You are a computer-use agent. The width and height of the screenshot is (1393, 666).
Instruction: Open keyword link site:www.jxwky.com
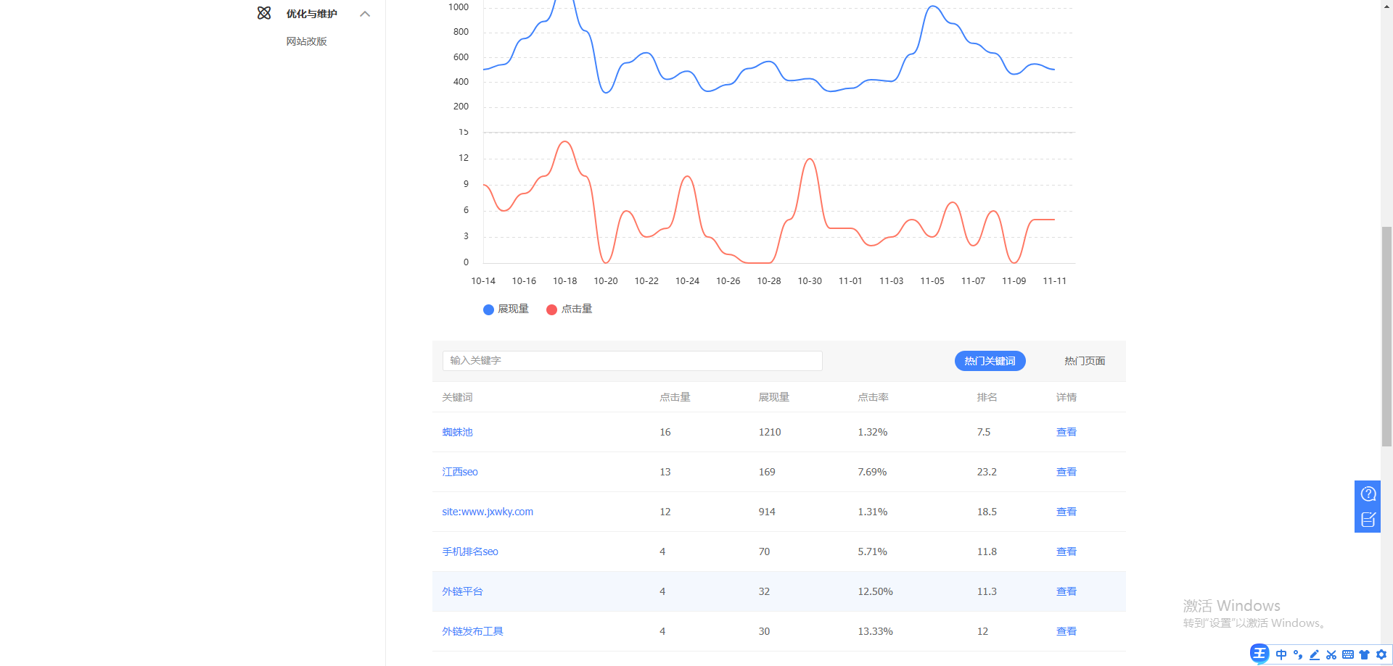click(x=488, y=512)
